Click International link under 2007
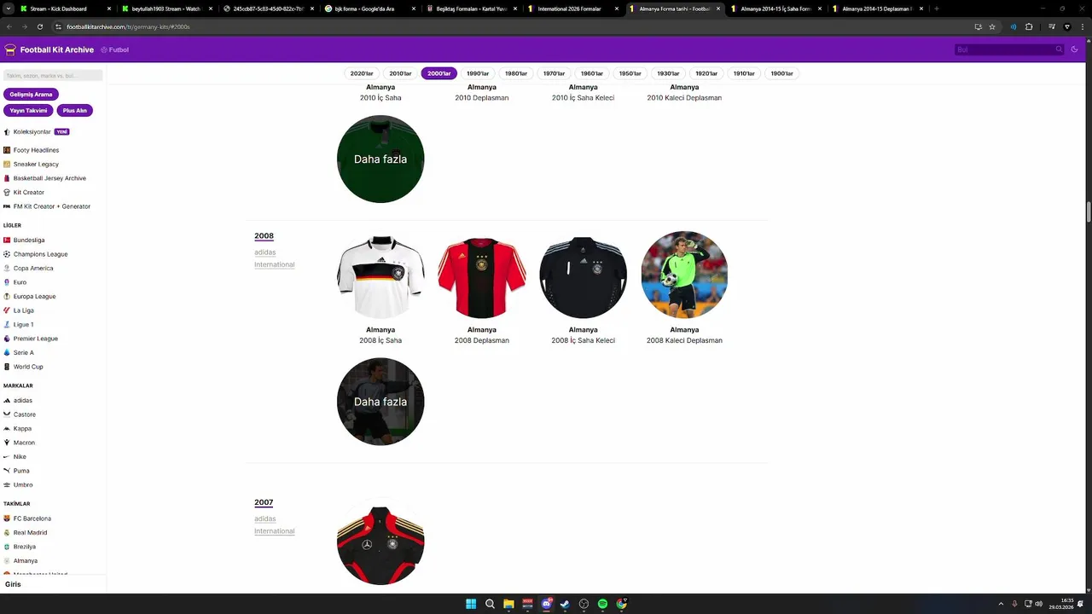Screen dimensions: 1092x614 (x=274, y=531)
